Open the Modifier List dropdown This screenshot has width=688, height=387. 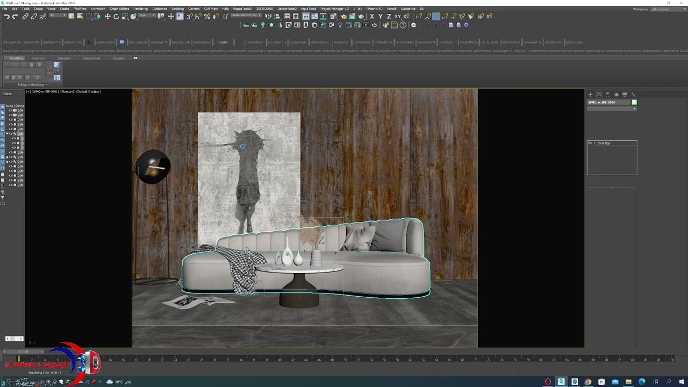click(x=612, y=109)
